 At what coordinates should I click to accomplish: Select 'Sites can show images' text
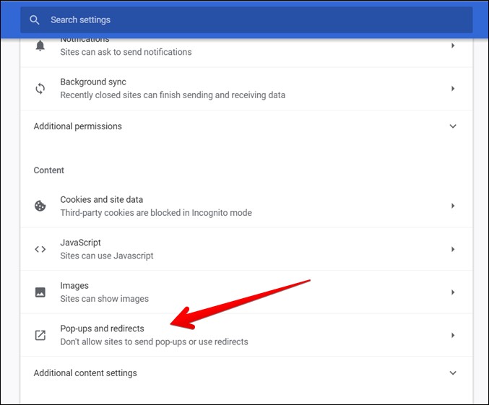coord(104,299)
